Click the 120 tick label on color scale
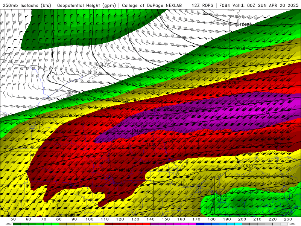Viewport: 301px width, 226px height. tap(120, 219)
